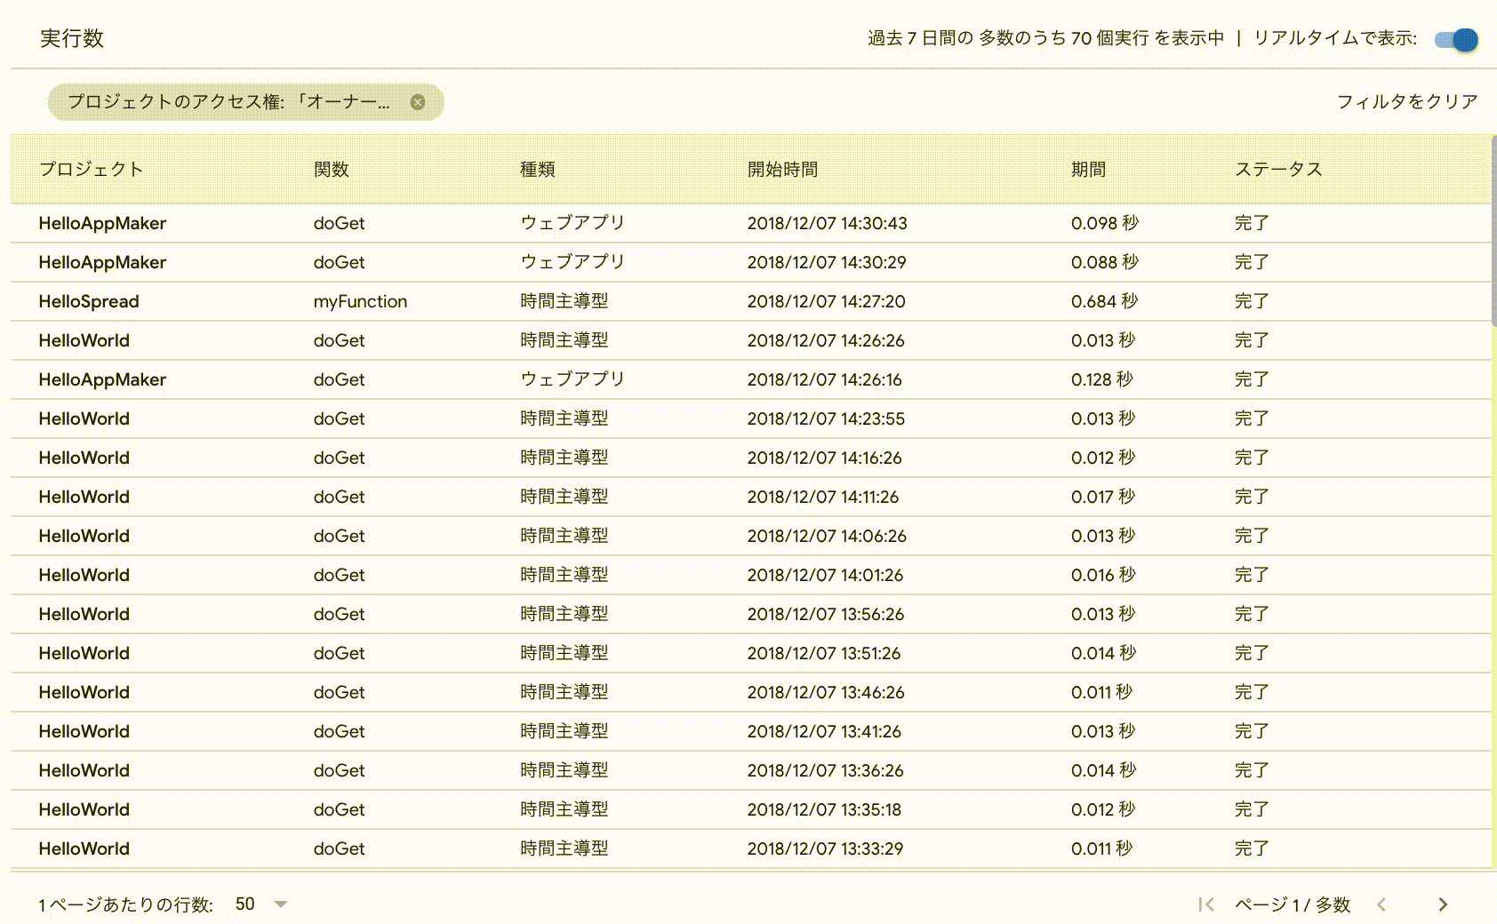
Task: Click start time 2018/12/07 13:41:26
Action: 824,731
